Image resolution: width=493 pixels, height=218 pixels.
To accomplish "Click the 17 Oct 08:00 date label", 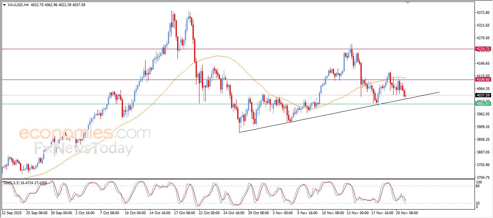I will tap(184, 213).
